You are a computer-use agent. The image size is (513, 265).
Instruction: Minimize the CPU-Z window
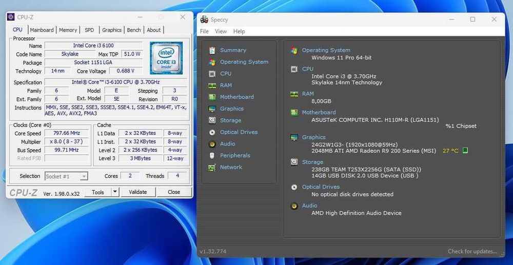[x=140, y=17]
